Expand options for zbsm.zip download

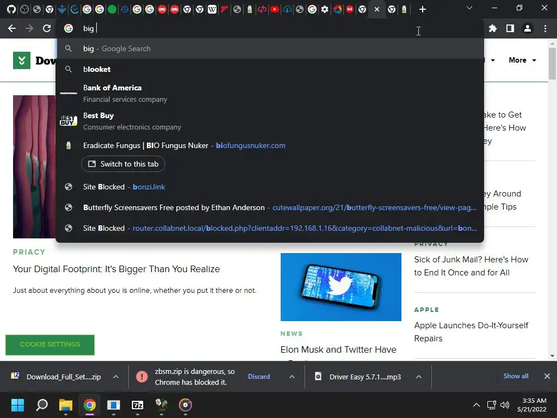(x=292, y=377)
